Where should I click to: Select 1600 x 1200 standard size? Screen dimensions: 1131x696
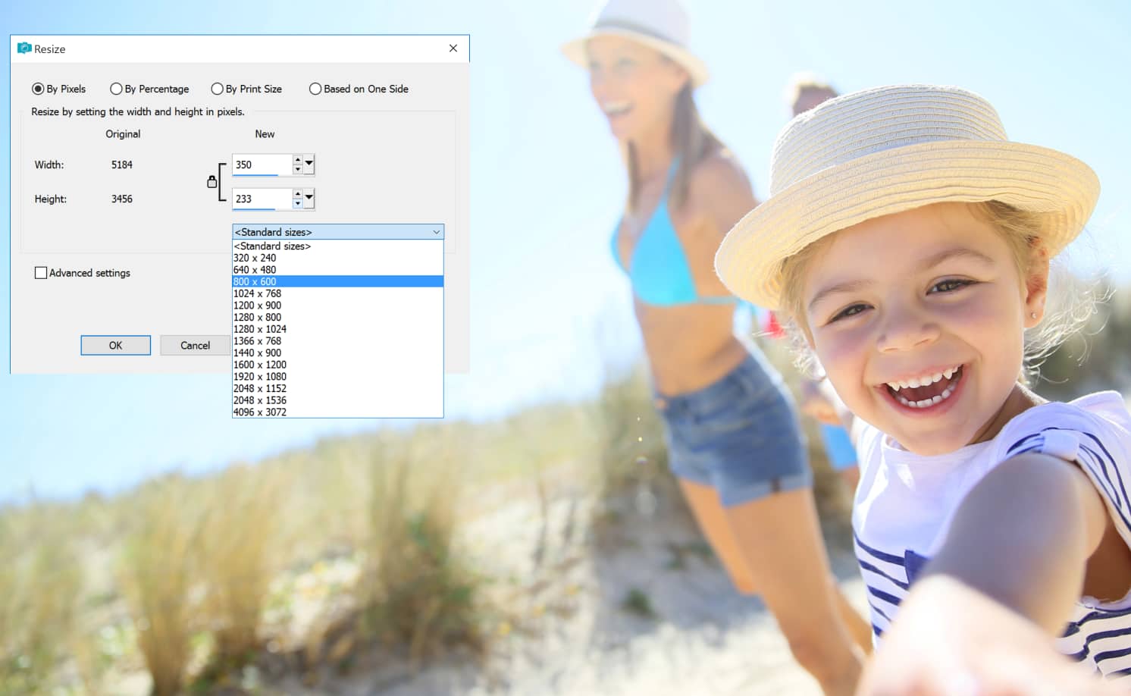coord(337,365)
